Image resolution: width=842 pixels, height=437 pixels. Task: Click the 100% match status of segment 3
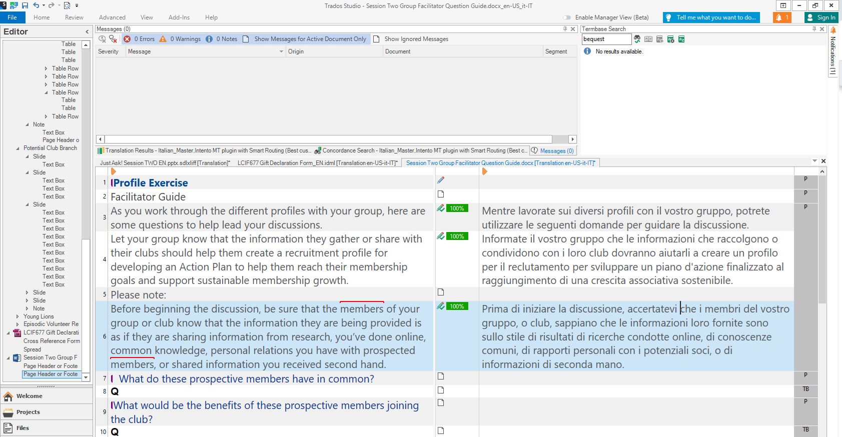tap(457, 208)
